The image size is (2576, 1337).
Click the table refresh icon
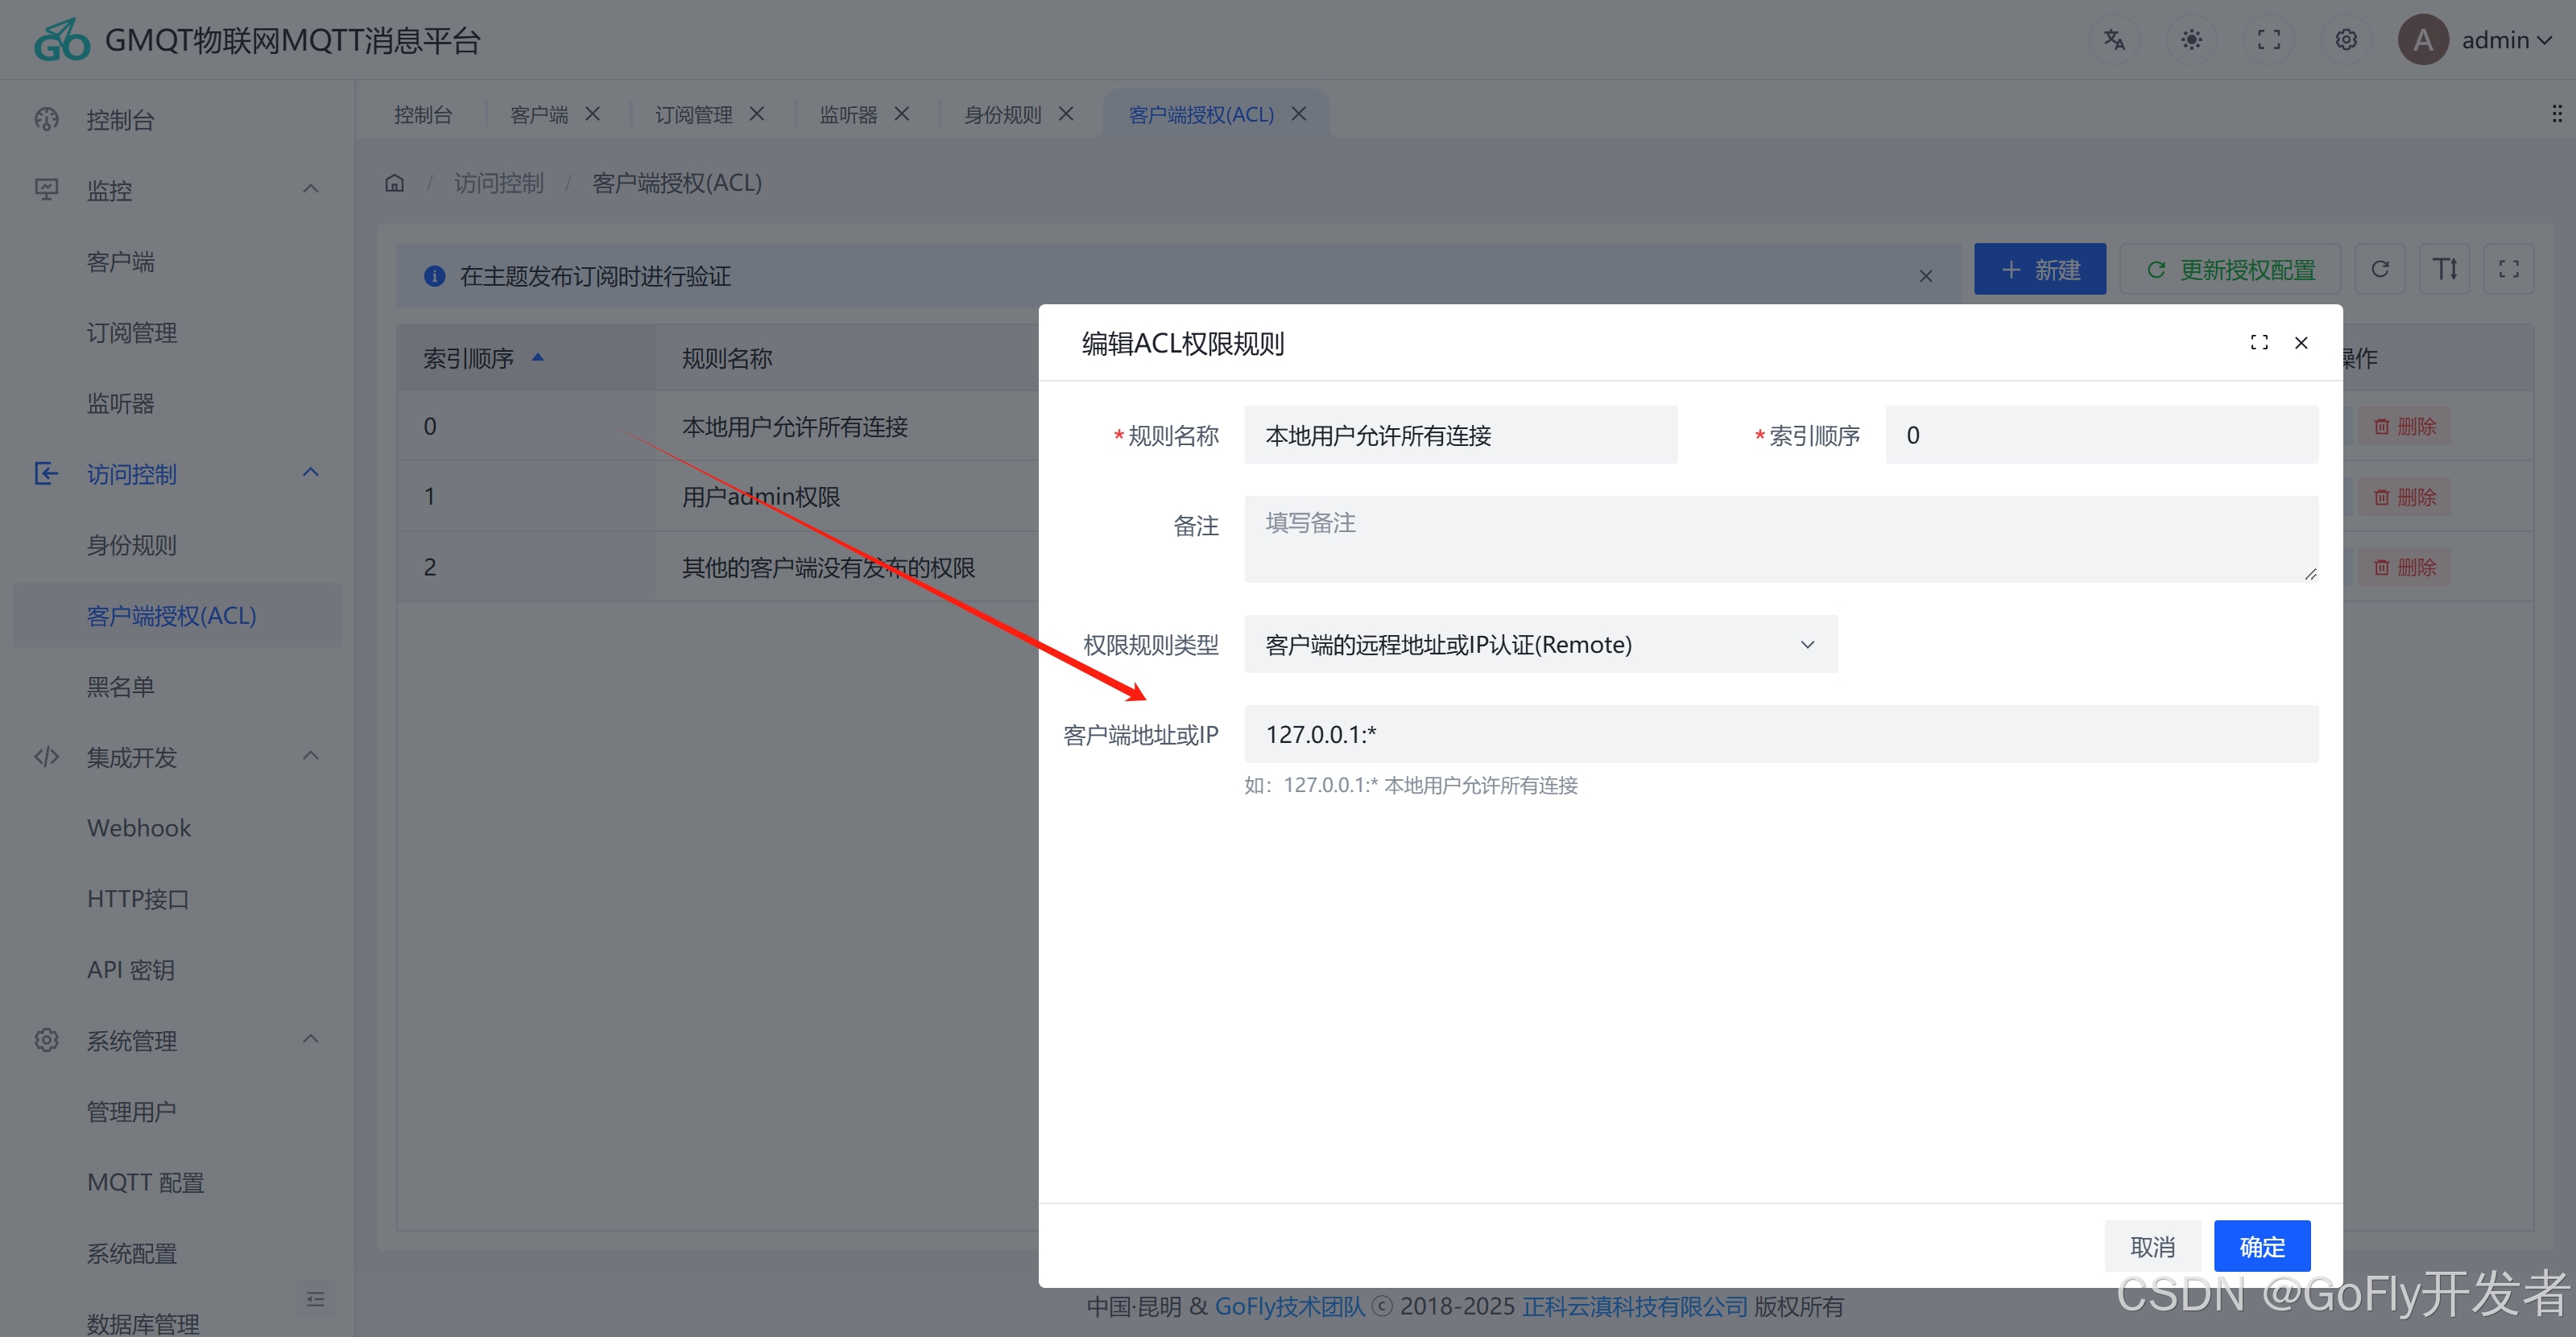pos(2380,270)
